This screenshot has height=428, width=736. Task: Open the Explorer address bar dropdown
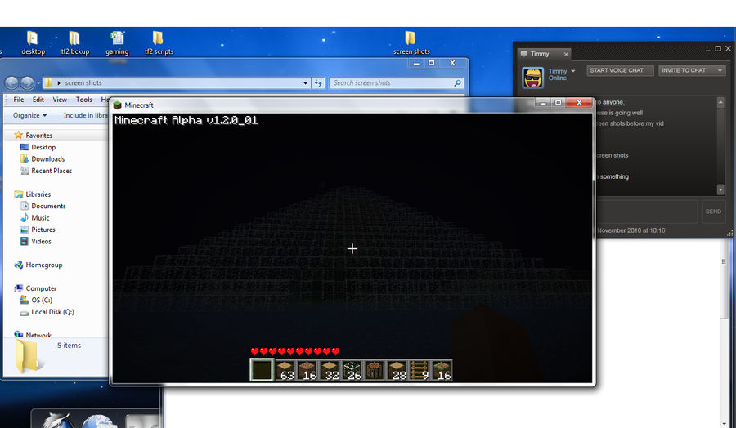(x=306, y=83)
